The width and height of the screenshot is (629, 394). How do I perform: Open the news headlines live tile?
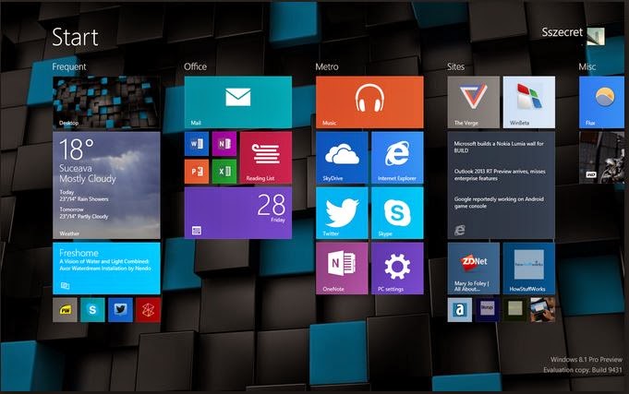501,185
